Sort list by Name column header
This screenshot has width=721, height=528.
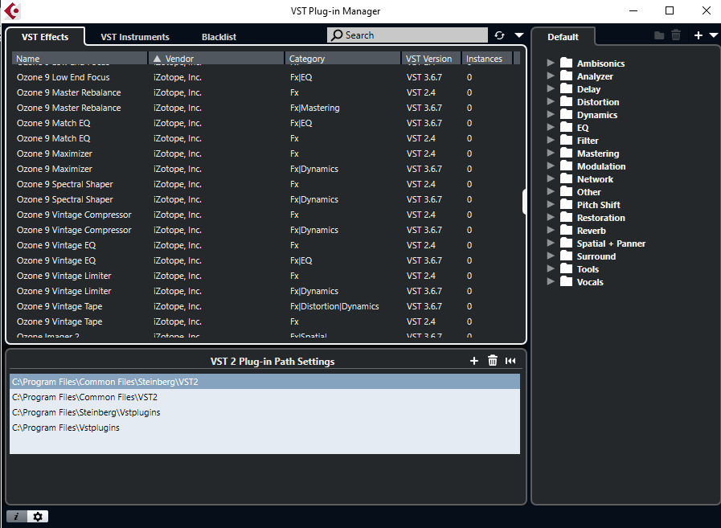(x=80, y=59)
